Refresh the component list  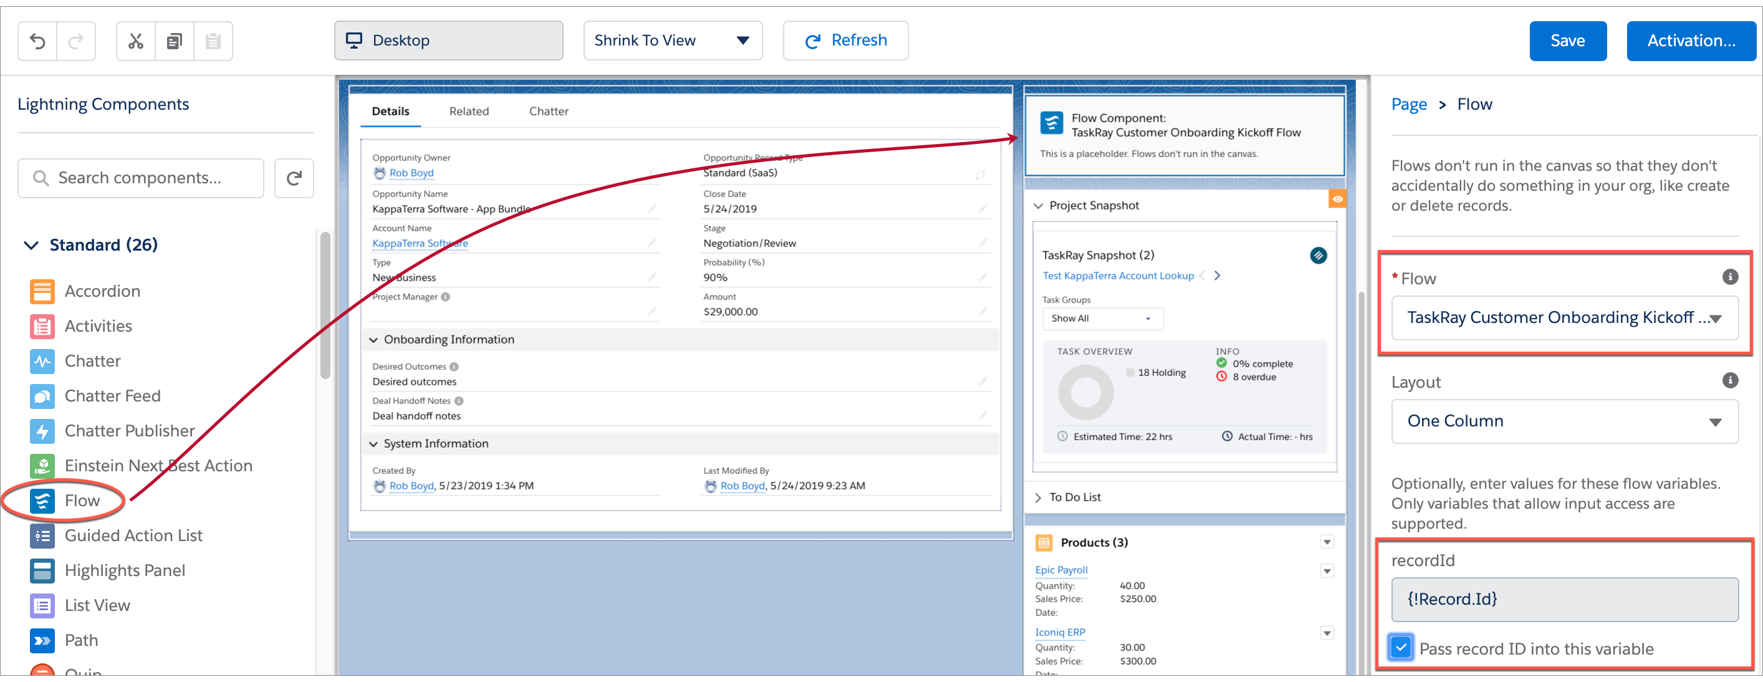pyautogui.click(x=294, y=178)
